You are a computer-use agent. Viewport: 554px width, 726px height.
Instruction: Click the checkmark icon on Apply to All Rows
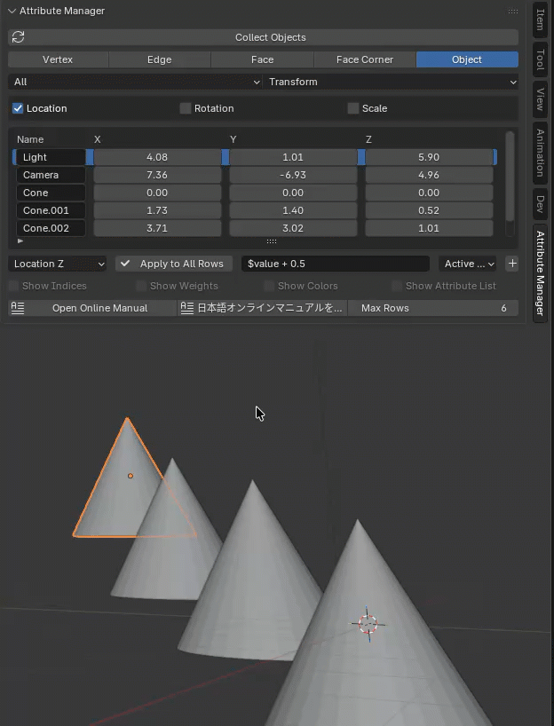(x=126, y=264)
